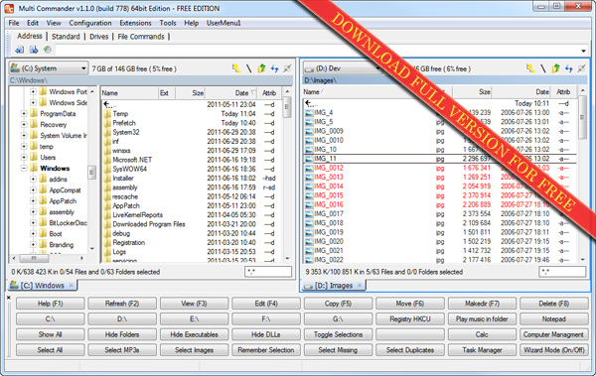Go to root in left panel with backslash icon

coord(248,68)
